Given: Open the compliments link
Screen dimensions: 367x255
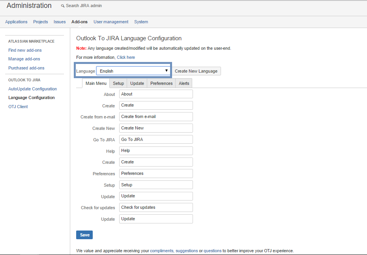Looking at the screenshot, I should (162, 251).
